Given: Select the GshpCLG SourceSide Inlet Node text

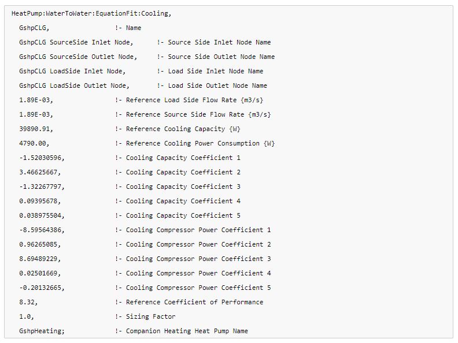Looking at the screenshot, I should click(x=76, y=42).
